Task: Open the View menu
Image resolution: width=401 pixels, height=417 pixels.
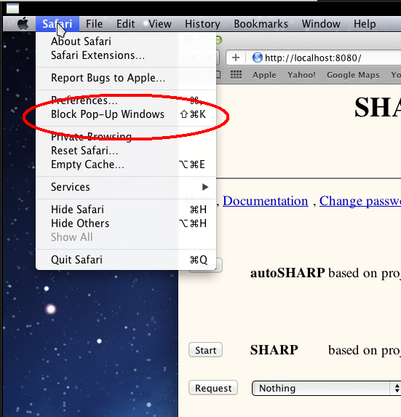Action: click(x=160, y=24)
